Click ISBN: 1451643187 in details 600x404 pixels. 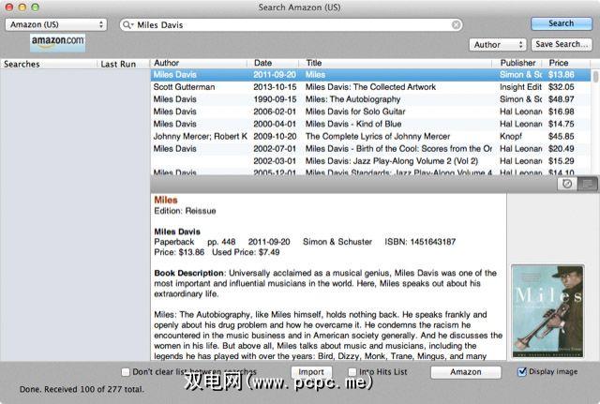[x=420, y=242]
